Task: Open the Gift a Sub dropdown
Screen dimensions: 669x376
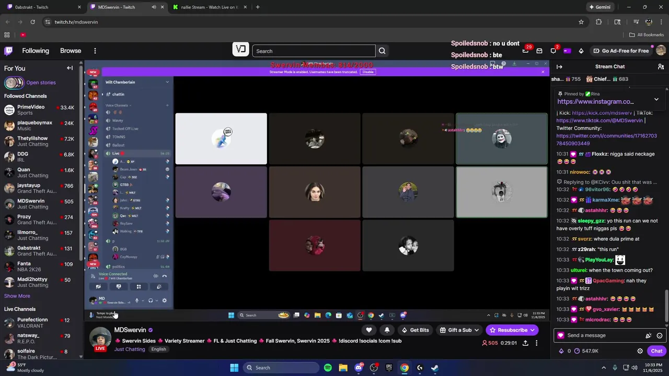Action: click(459, 330)
